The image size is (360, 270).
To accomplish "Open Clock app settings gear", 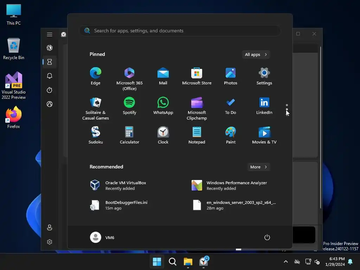I will tap(50, 242).
